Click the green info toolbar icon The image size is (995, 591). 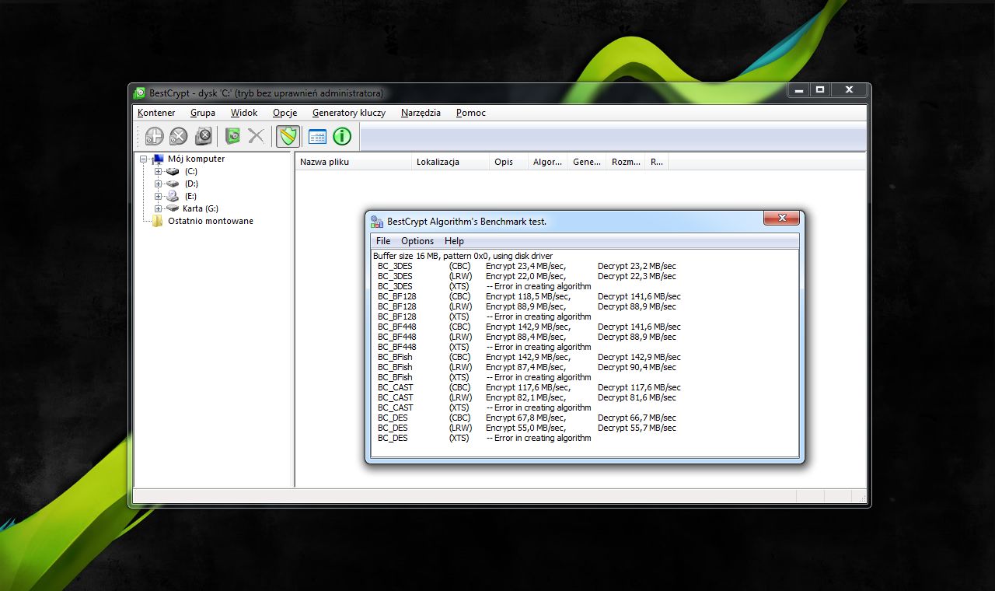(x=342, y=137)
